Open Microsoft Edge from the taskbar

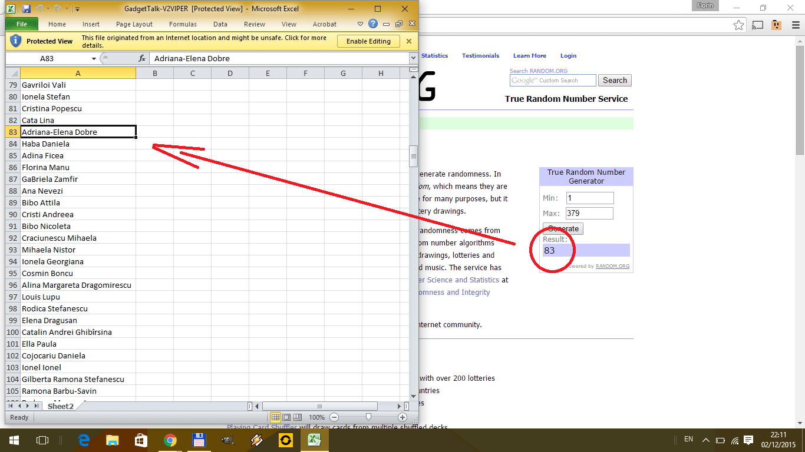tap(84, 440)
